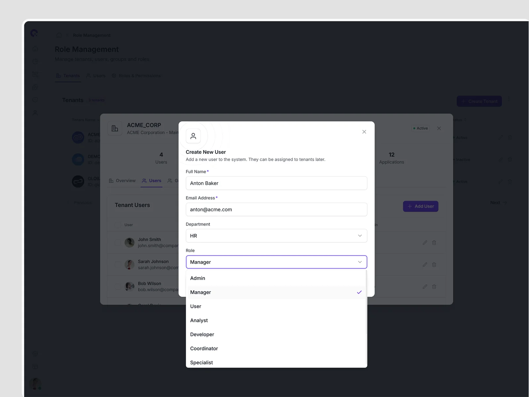Click edit pencil icon for John Smith
This screenshot has width=529, height=397.
[425, 243]
